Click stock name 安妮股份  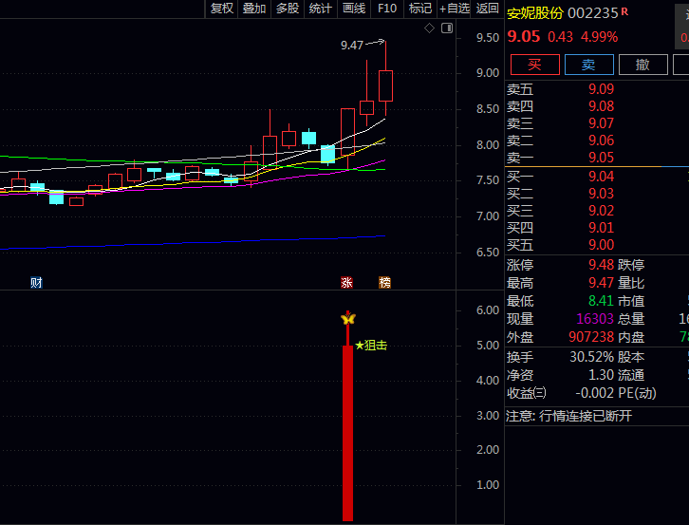pos(534,13)
